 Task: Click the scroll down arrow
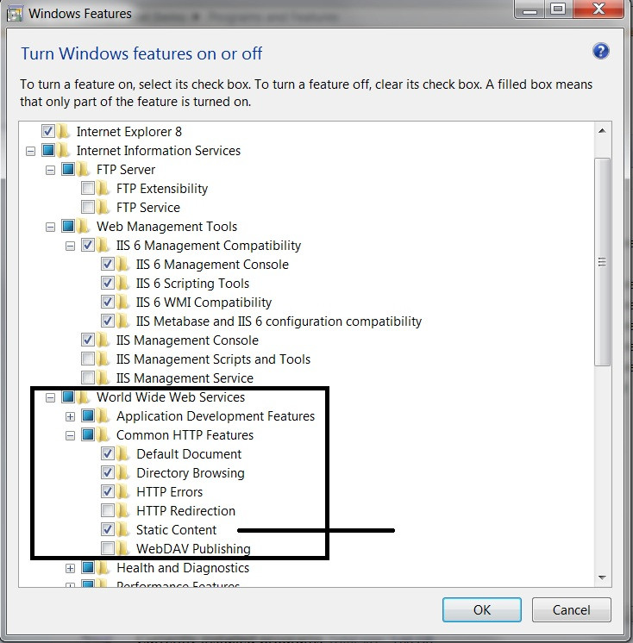tap(602, 577)
